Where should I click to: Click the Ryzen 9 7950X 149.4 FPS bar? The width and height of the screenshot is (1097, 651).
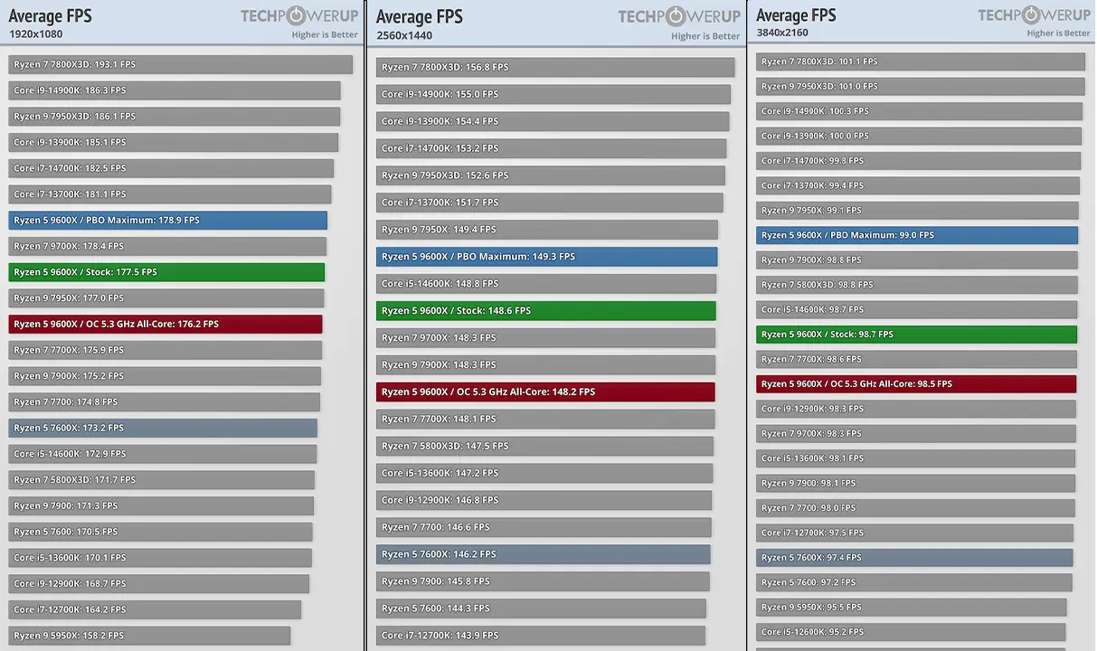546,230
